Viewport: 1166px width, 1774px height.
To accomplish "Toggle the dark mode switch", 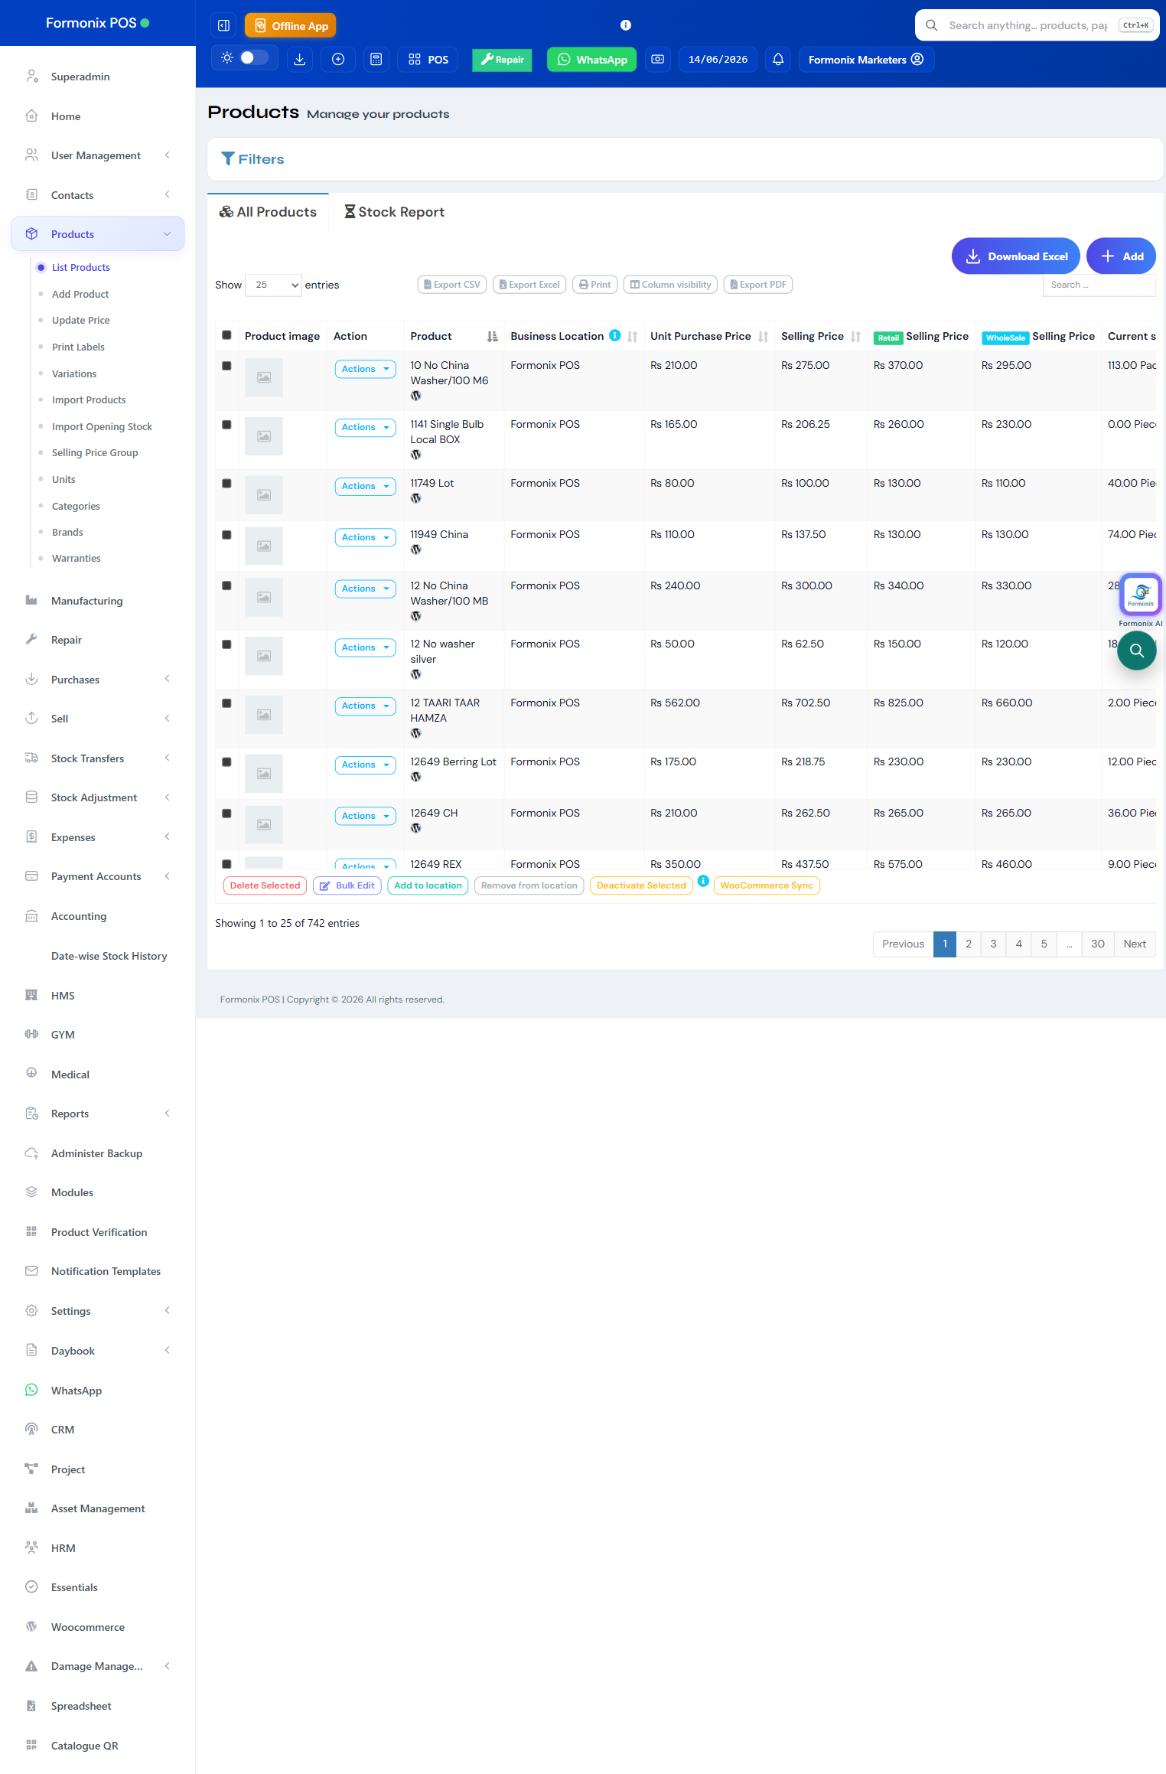I will coord(254,58).
